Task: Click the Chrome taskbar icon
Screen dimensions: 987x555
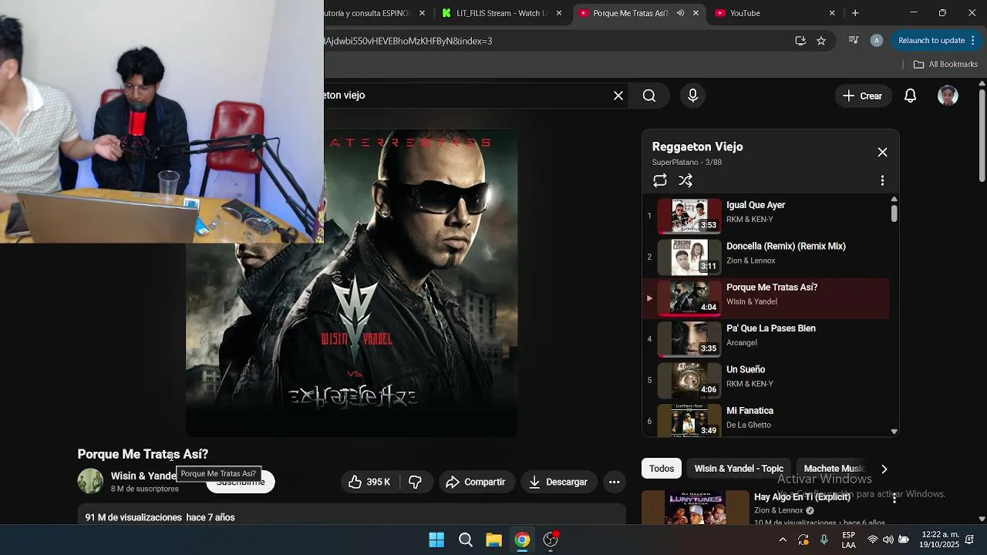Action: tap(523, 540)
